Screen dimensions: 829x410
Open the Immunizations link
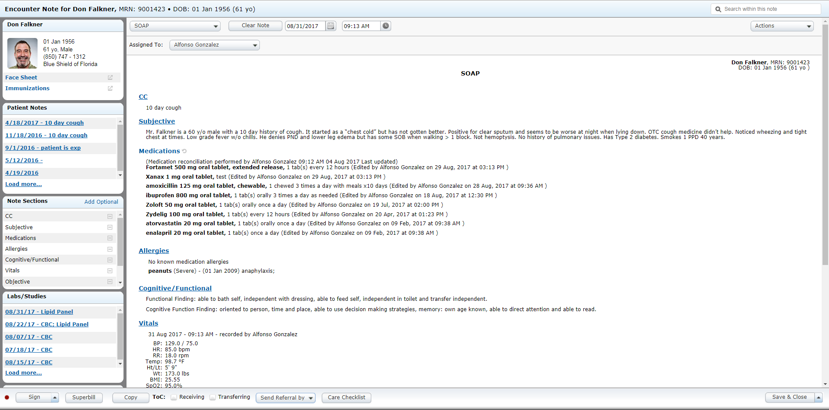point(27,88)
